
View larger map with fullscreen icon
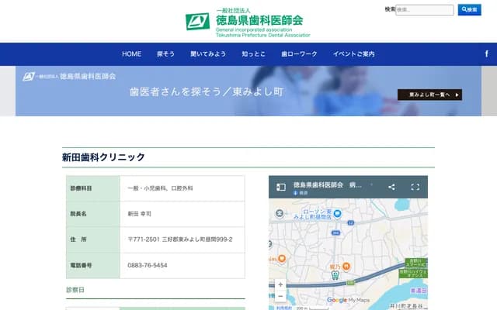415,187
